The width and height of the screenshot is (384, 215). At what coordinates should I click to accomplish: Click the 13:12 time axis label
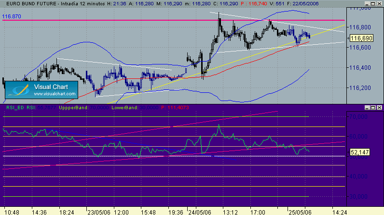click(x=230, y=212)
